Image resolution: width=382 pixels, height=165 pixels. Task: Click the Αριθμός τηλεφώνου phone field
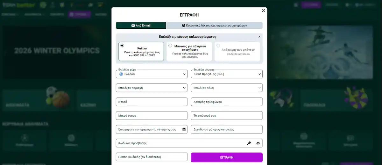click(227, 102)
